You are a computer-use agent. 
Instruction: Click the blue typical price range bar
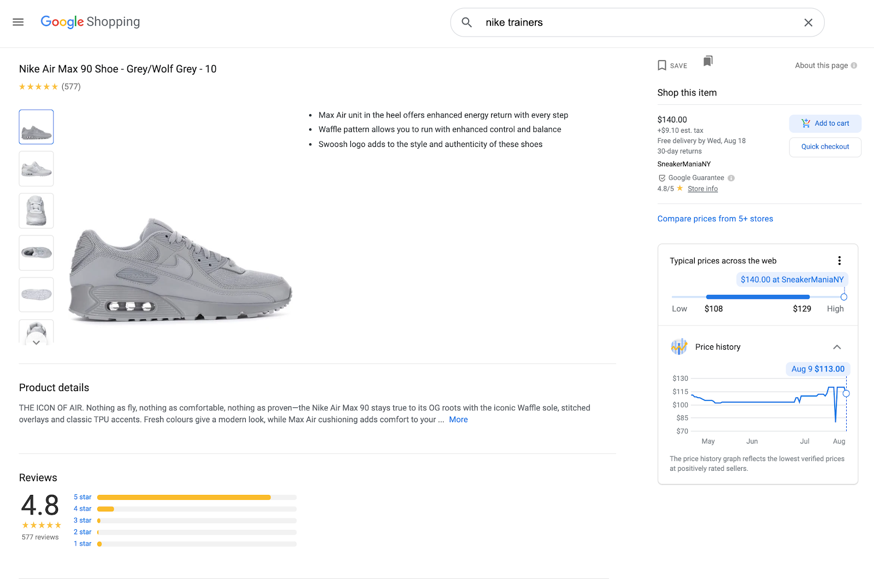tap(758, 297)
